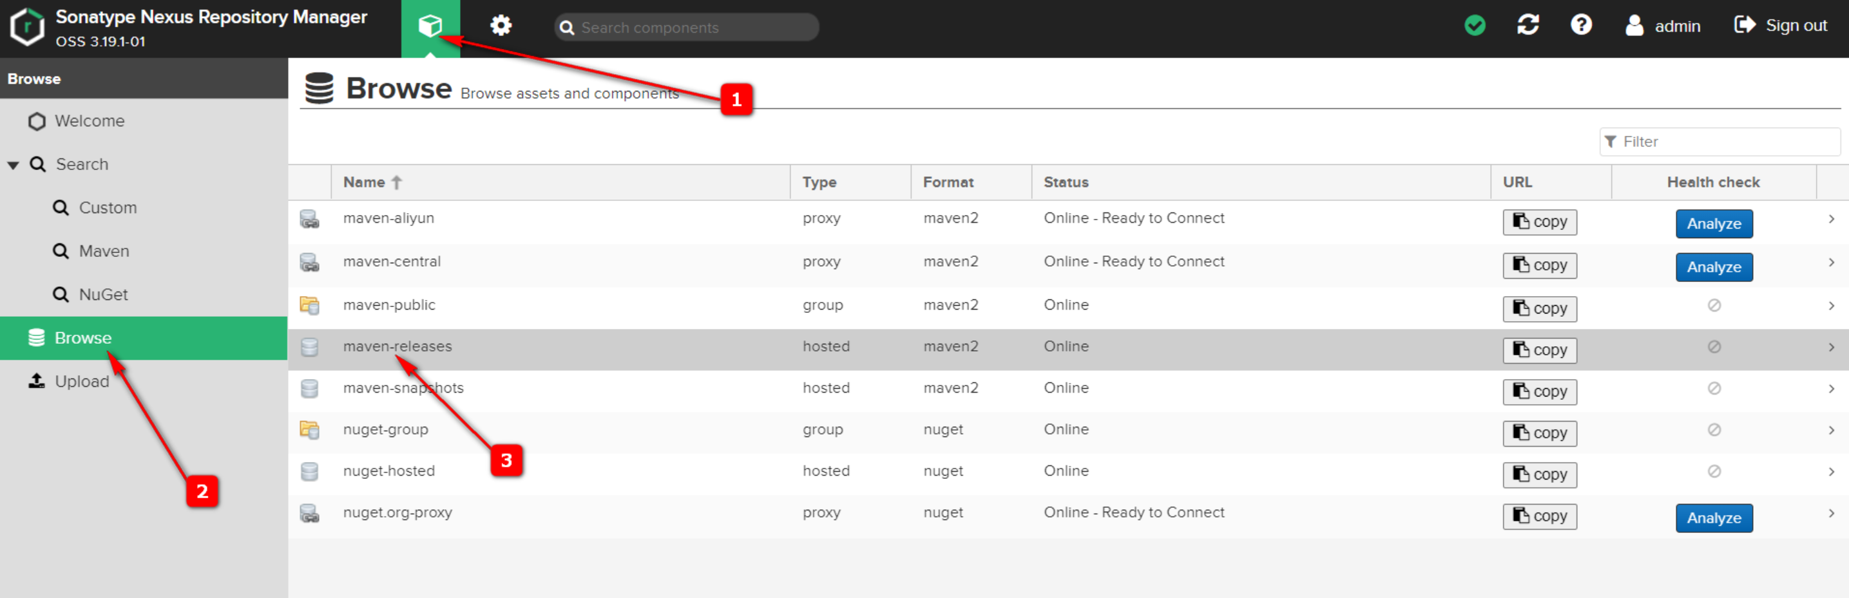
Task: Click the maven-snapshots hosted database icon
Action: click(x=309, y=389)
